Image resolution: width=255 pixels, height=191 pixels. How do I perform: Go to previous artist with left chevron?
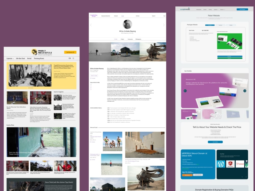click(91, 25)
